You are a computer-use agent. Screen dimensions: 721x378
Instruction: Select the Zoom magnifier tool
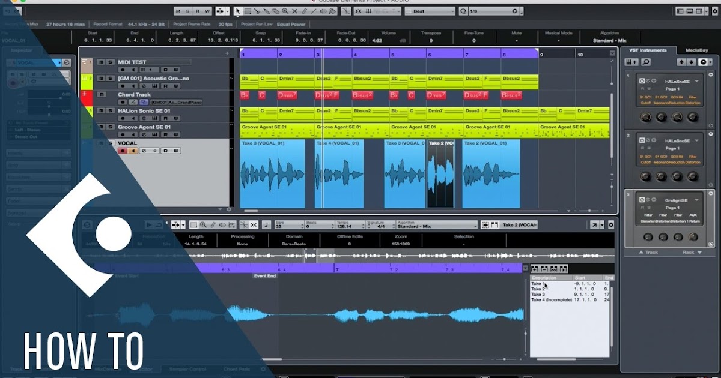coord(285,11)
